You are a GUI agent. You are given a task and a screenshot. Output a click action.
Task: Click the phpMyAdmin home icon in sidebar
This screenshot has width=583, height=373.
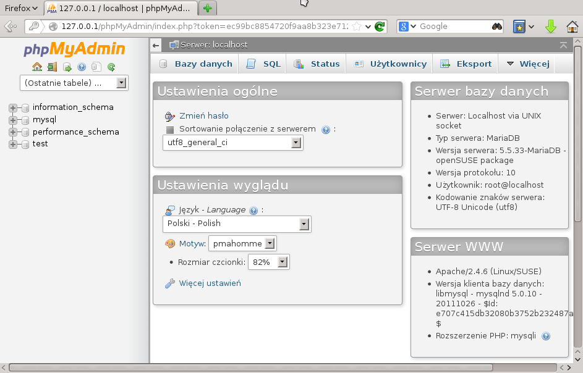click(x=37, y=67)
